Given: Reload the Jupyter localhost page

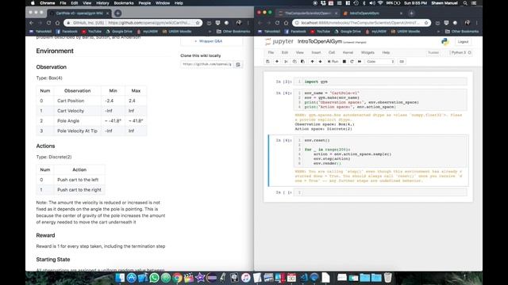Looking at the screenshot, I should [x=277, y=23].
